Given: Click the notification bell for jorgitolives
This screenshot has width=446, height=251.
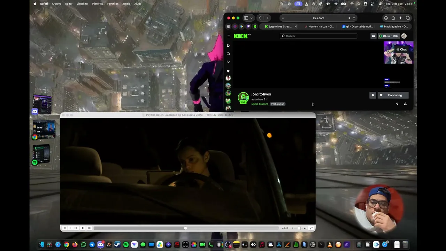Looking at the screenshot, I should tap(373, 95).
